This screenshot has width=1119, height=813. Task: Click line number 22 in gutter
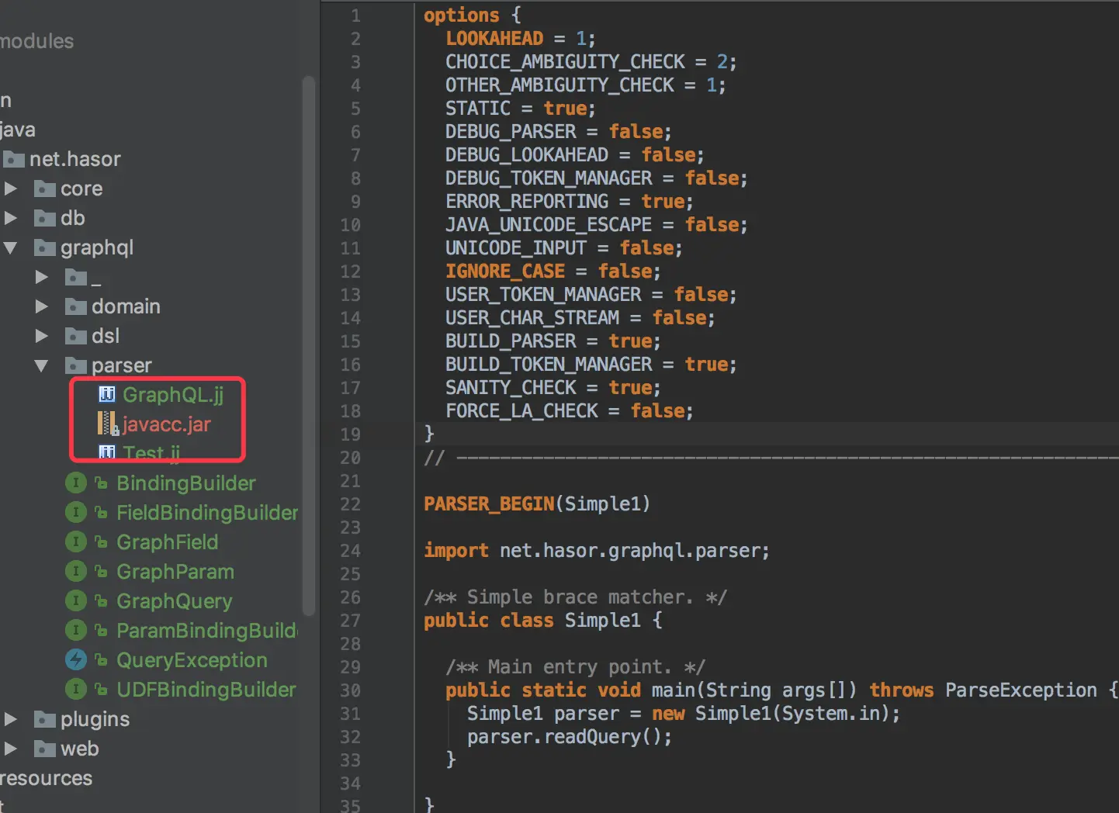tap(350, 504)
